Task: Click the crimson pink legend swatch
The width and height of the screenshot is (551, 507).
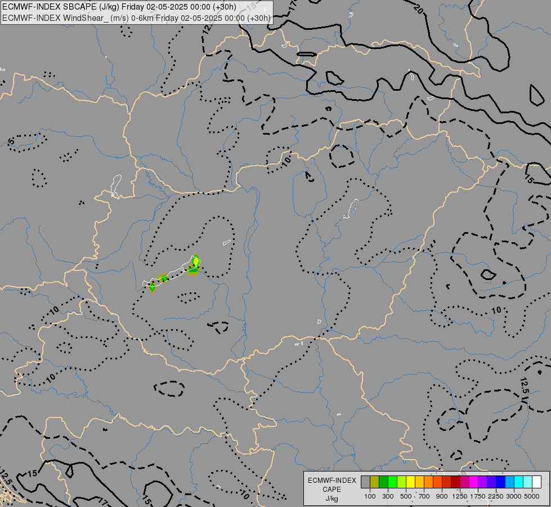Action: click(x=464, y=482)
